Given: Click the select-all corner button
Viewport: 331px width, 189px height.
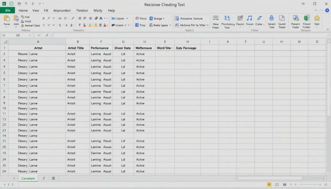Looking at the screenshot, I should click(4, 42).
